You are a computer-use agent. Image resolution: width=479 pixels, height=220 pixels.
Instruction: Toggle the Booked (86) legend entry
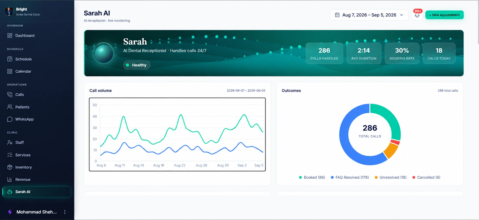312,177
